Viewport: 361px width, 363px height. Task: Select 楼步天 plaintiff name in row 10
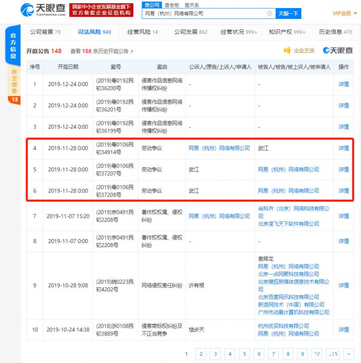click(x=196, y=330)
